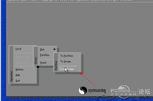Viewport: 153px width, 101px height.
Task: Click the disabled Peer to peer entry
Action: (x=22, y=56)
